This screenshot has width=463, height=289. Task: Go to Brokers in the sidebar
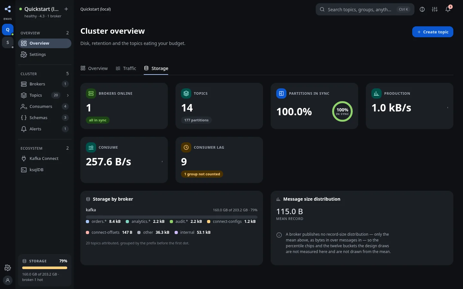click(45, 84)
